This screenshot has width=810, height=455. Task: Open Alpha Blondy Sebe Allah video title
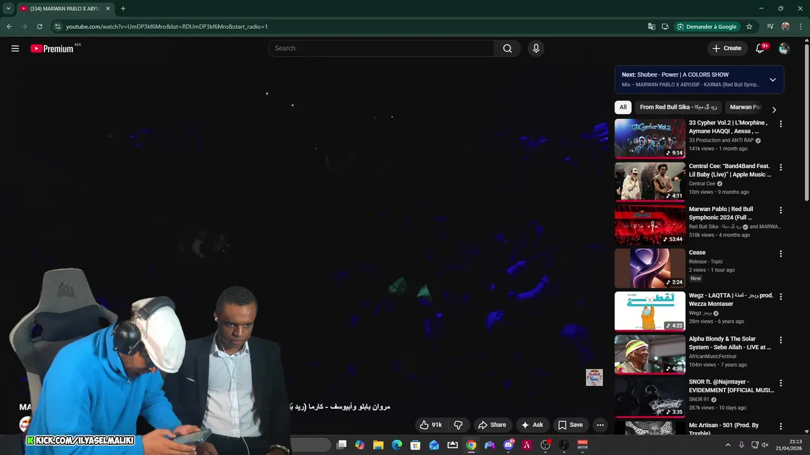pos(730,343)
